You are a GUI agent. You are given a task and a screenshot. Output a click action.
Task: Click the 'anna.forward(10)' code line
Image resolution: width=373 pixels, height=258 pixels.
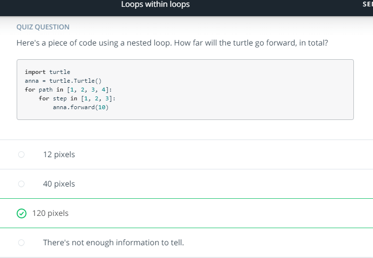click(81, 107)
